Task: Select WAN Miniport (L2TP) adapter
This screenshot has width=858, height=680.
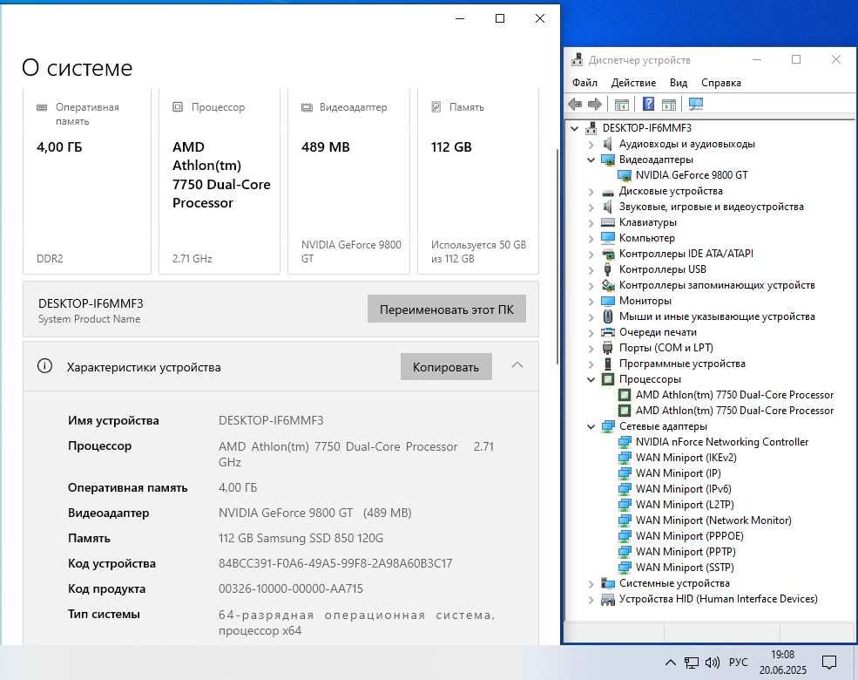Action: click(x=685, y=505)
